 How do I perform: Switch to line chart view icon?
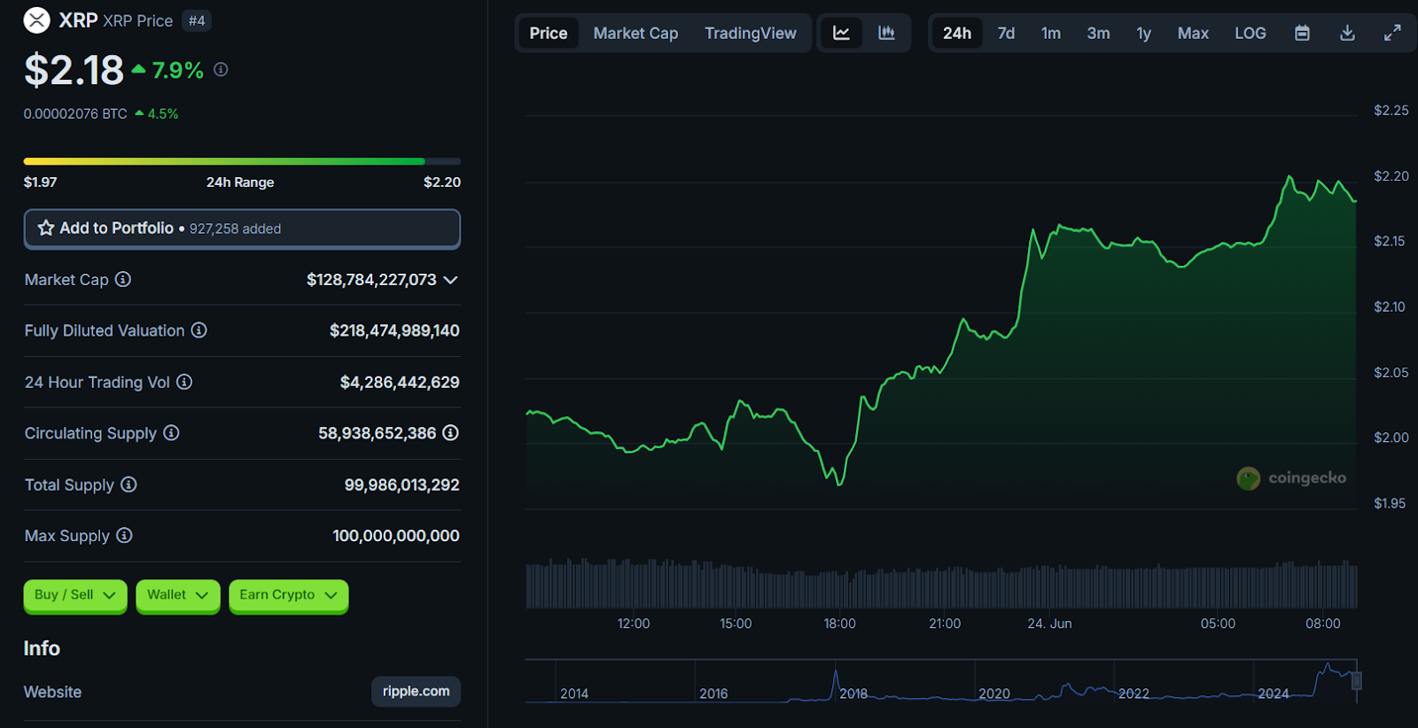tap(841, 33)
